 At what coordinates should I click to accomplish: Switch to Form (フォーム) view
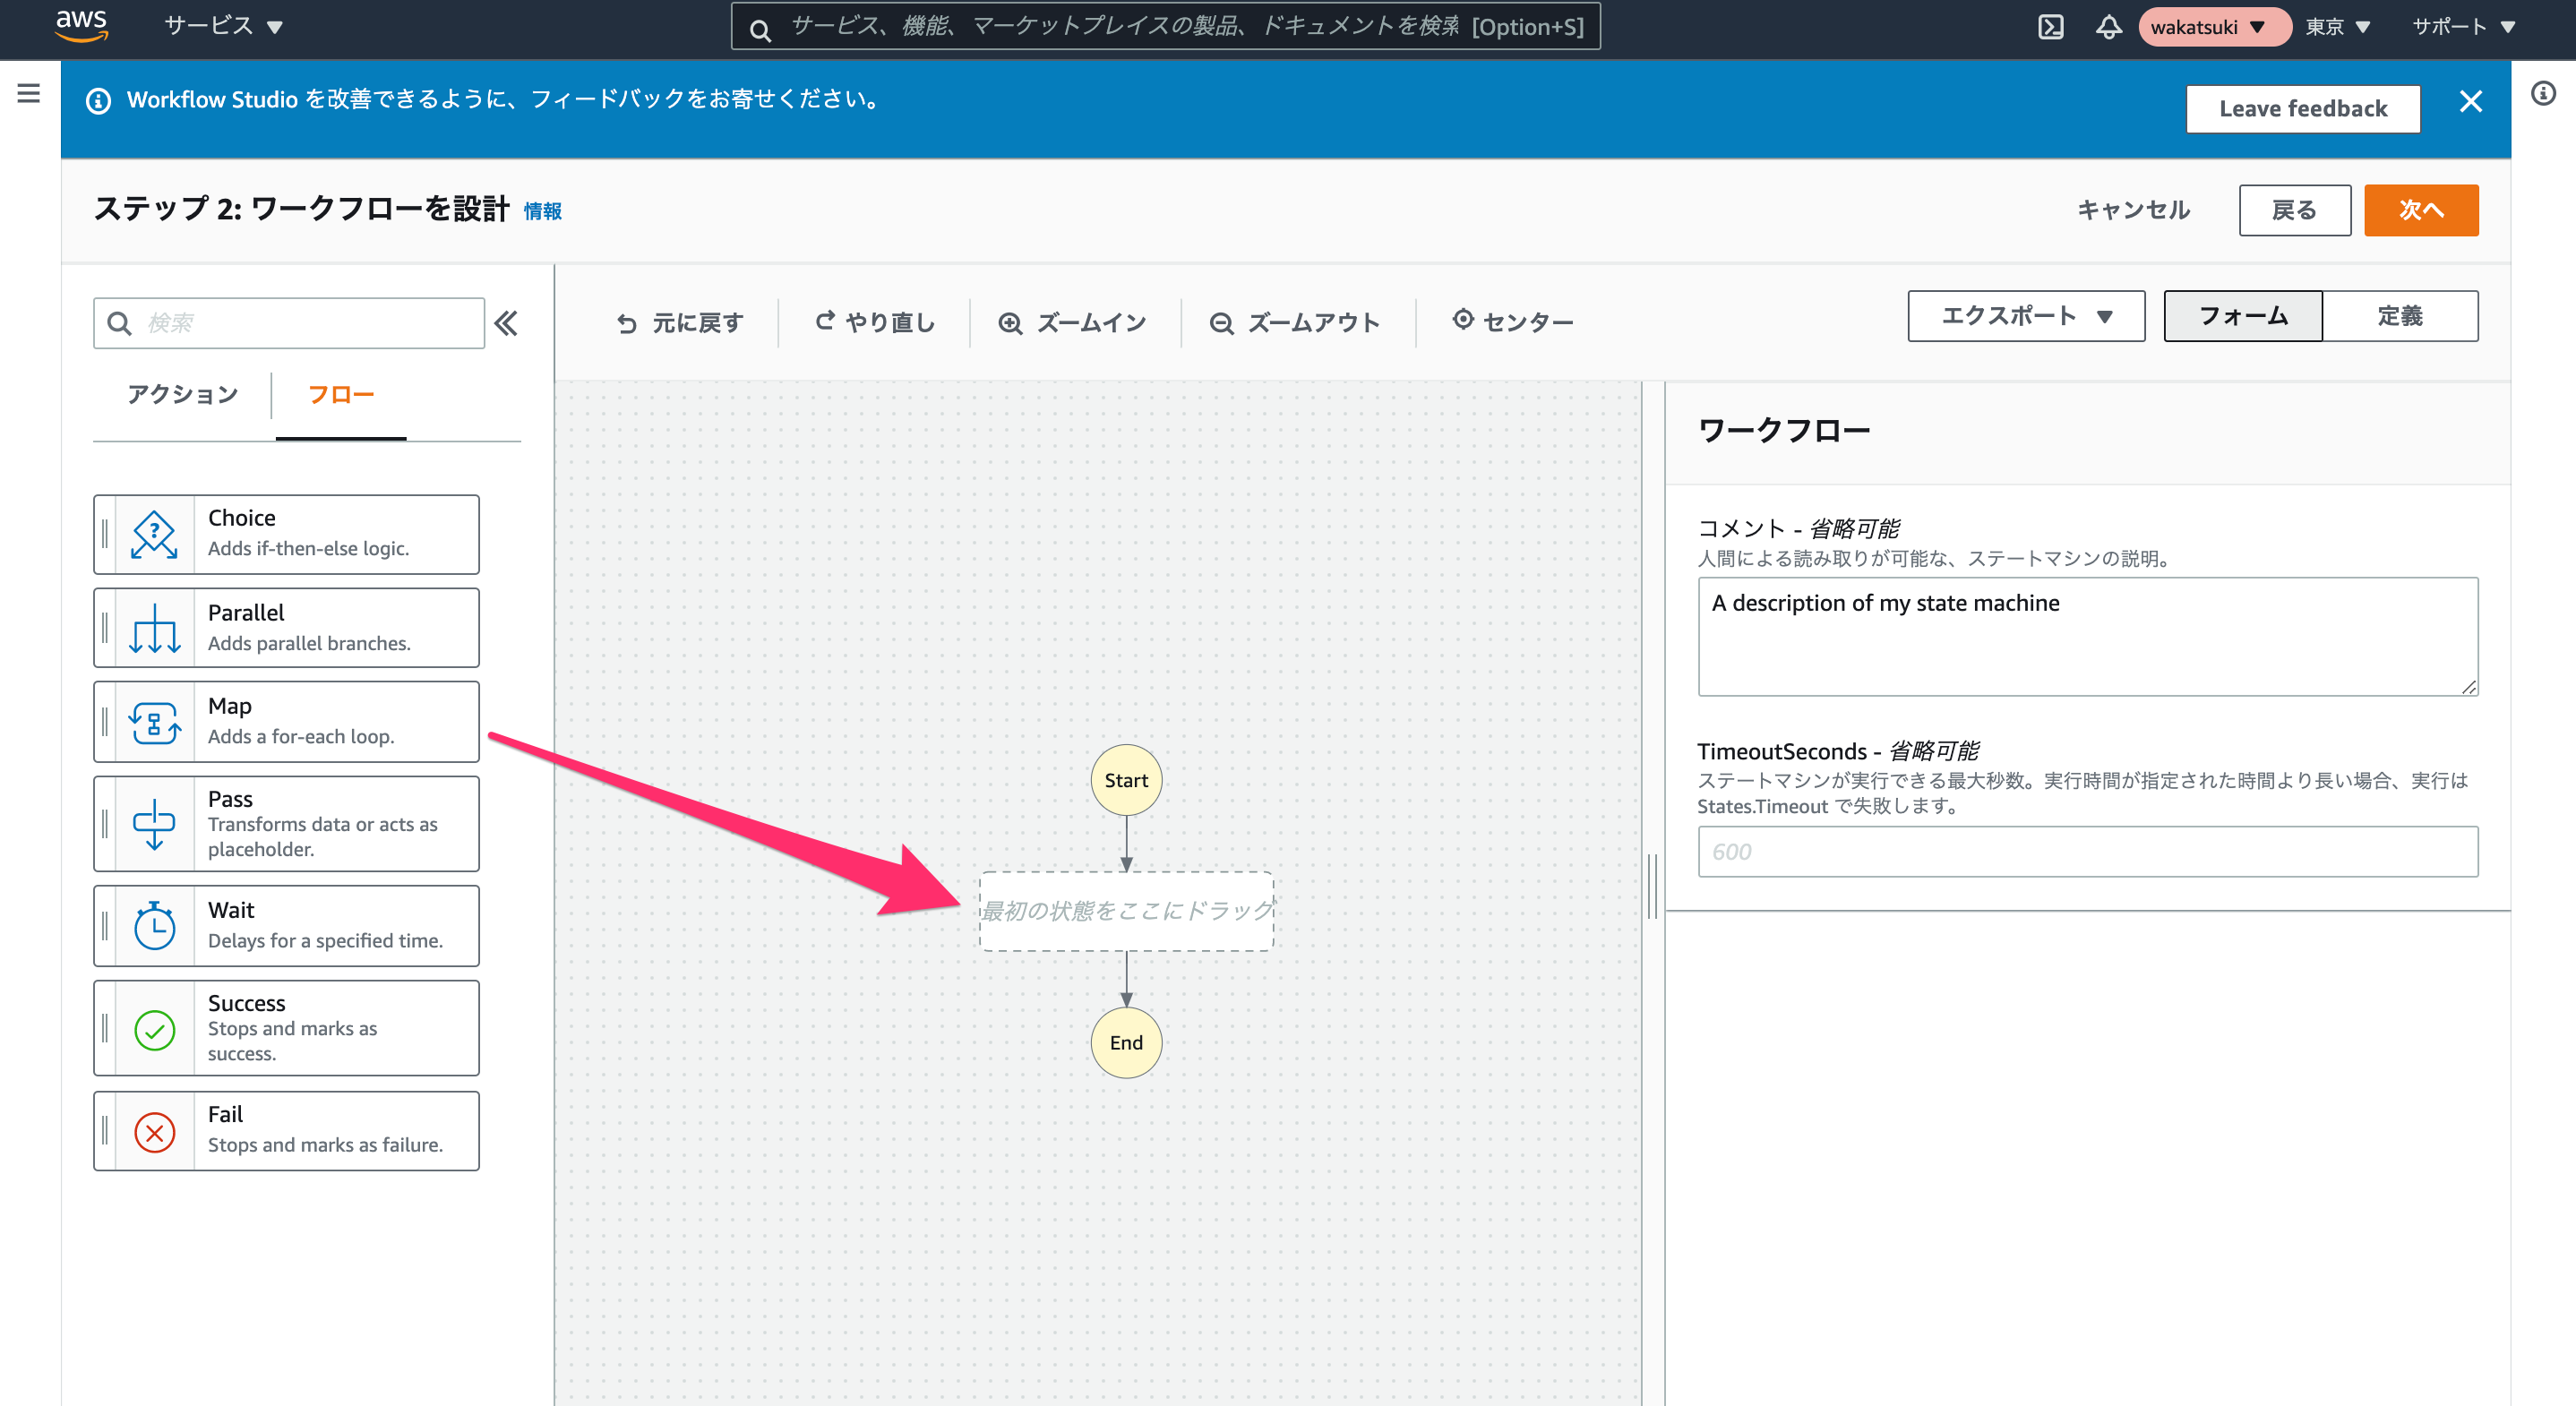tap(2242, 316)
